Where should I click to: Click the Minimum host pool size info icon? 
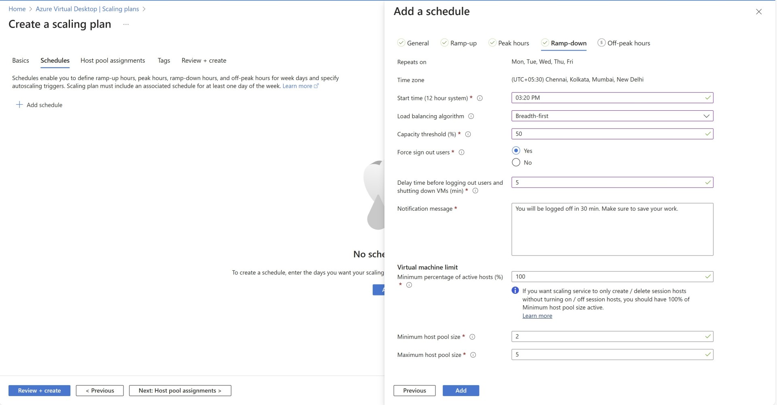[472, 337]
